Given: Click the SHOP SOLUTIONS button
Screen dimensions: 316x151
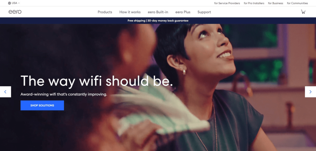Looking at the screenshot, I should tap(42, 105).
